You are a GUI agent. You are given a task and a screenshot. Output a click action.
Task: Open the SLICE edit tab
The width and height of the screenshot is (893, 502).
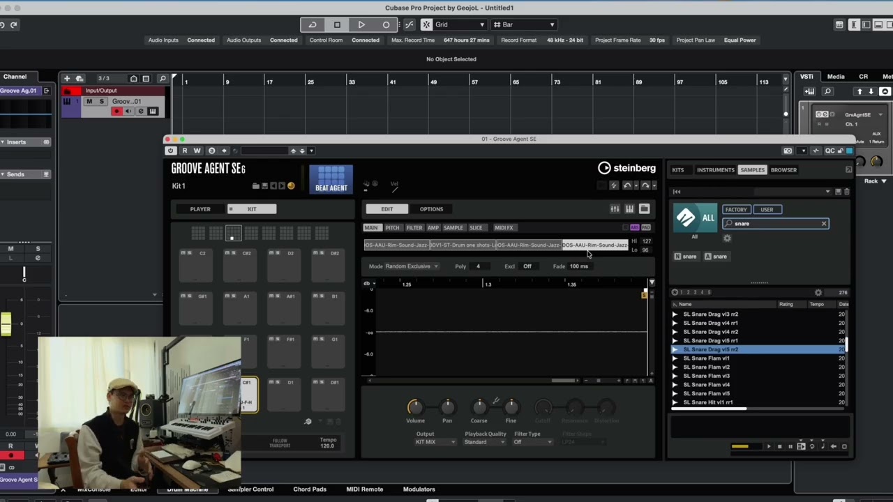(476, 227)
